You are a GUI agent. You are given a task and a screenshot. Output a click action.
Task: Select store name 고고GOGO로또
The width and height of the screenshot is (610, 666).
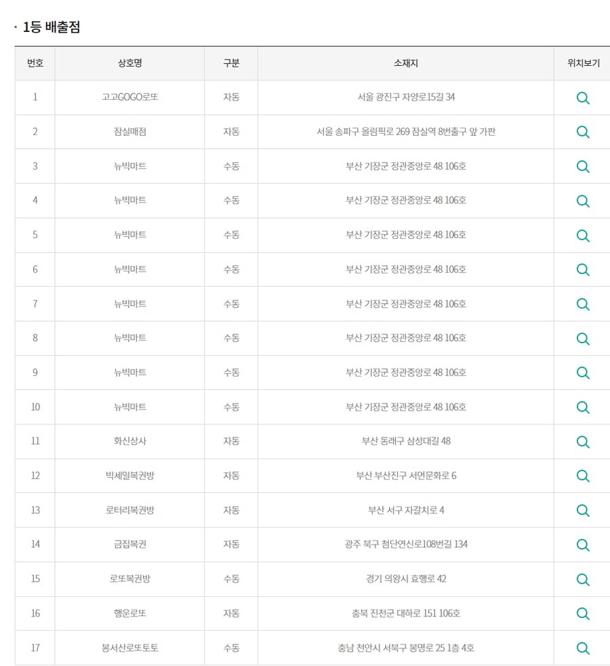pos(129,97)
